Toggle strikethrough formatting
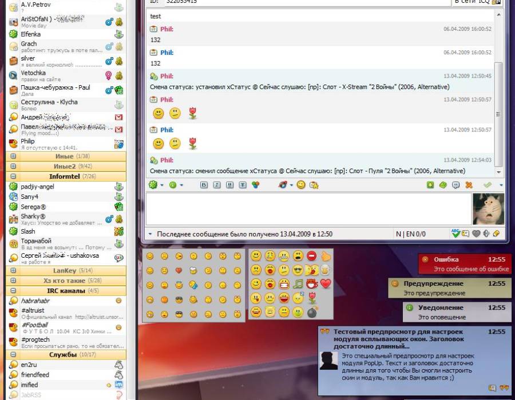515x400 pixels. click(243, 185)
